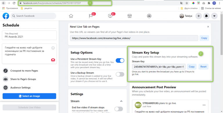This screenshot has height=113, width=223.
Task: Click the STREAMER.BG page name
Action: click(150, 103)
